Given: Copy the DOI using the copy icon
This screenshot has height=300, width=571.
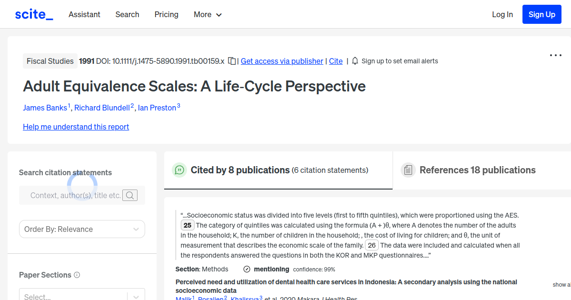Looking at the screenshot, I should pos(232,61).
